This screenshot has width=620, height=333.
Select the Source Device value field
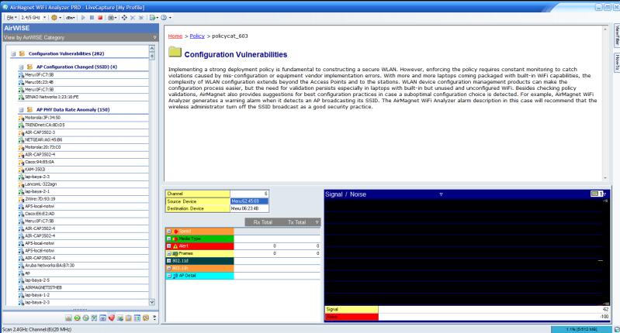click(x=249, y=201)
